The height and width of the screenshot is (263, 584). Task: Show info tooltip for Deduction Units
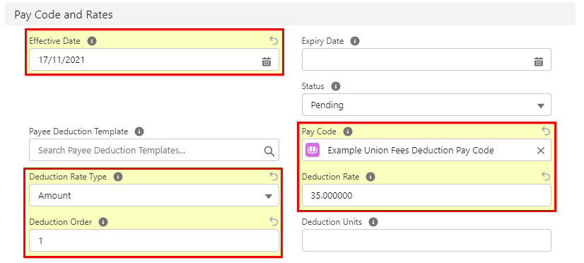tap(373, 222)
